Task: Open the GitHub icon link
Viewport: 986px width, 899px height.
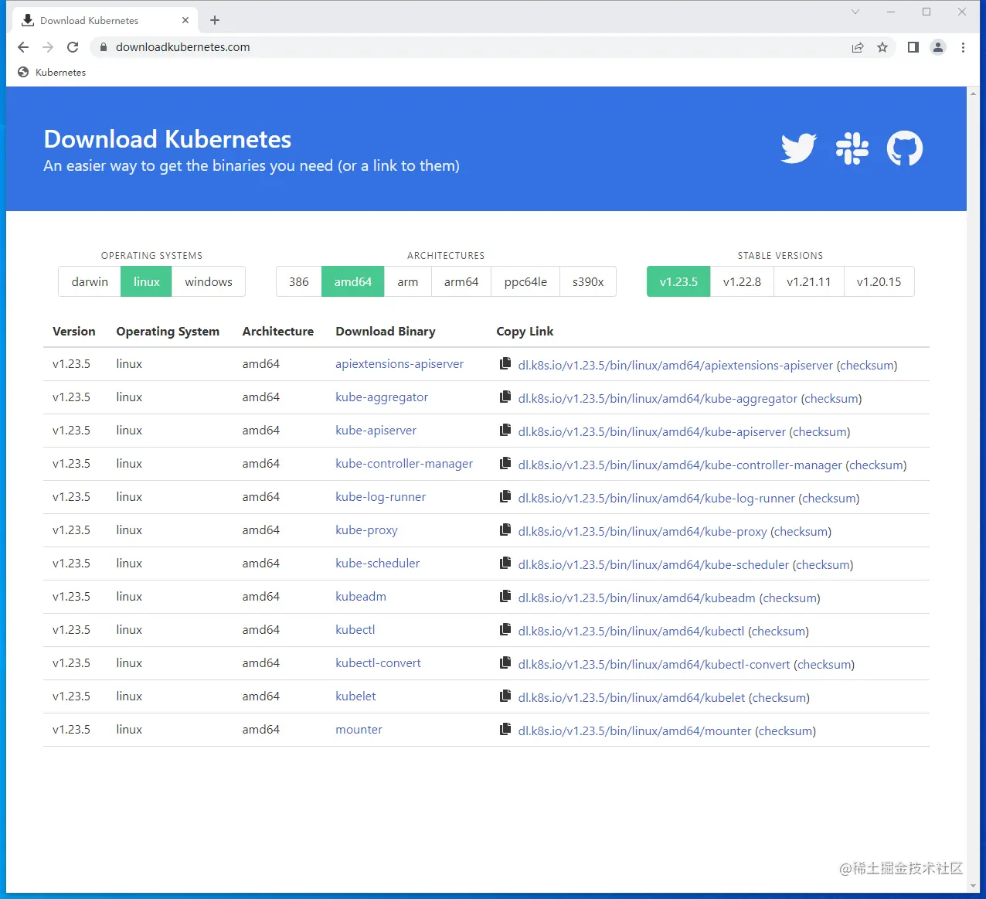Action: [905, 148]
